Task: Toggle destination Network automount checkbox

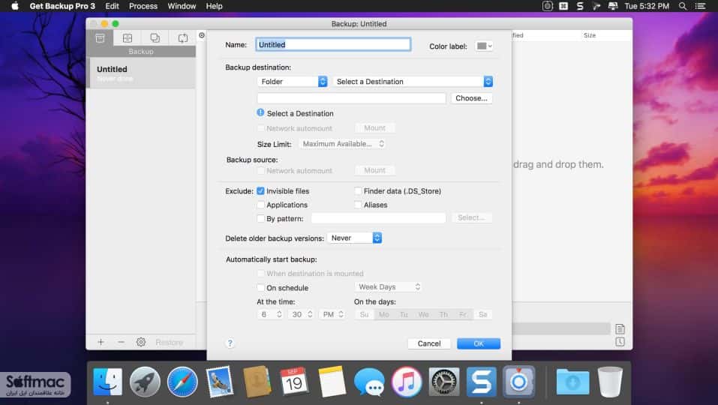Action: [x=260, y=128]
